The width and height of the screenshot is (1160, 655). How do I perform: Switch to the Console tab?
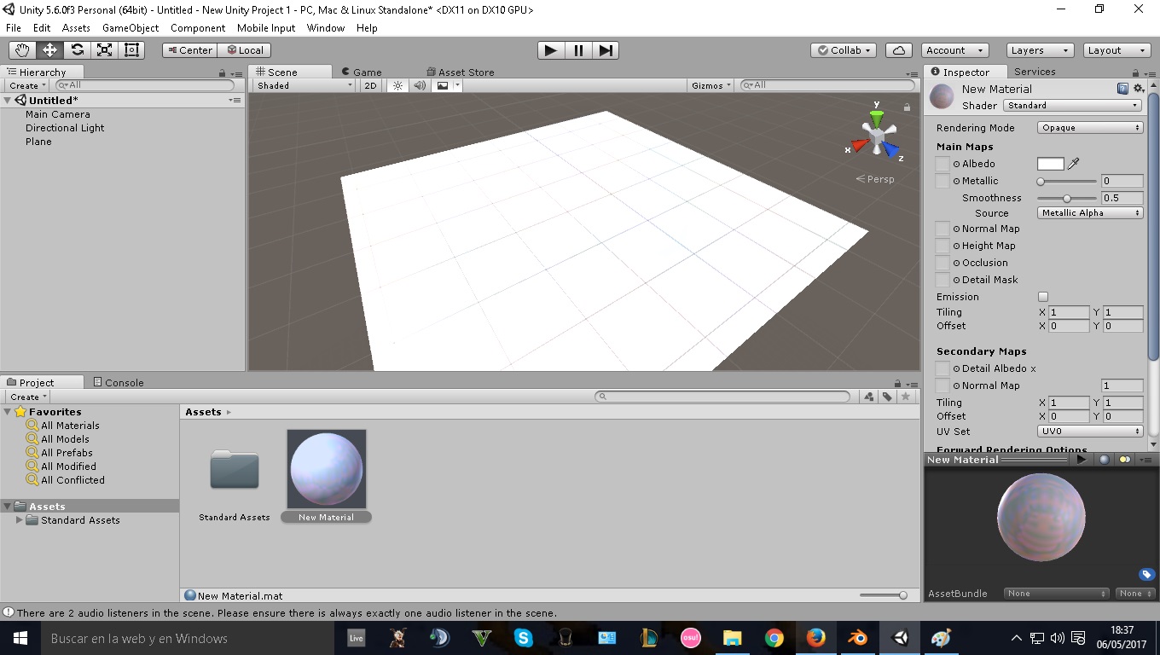click(x=118, y=383)
